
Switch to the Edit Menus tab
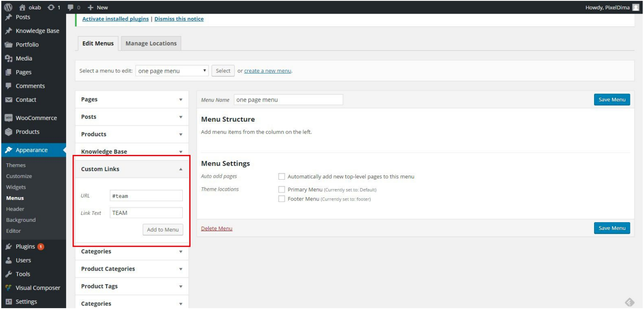point(98,43)
